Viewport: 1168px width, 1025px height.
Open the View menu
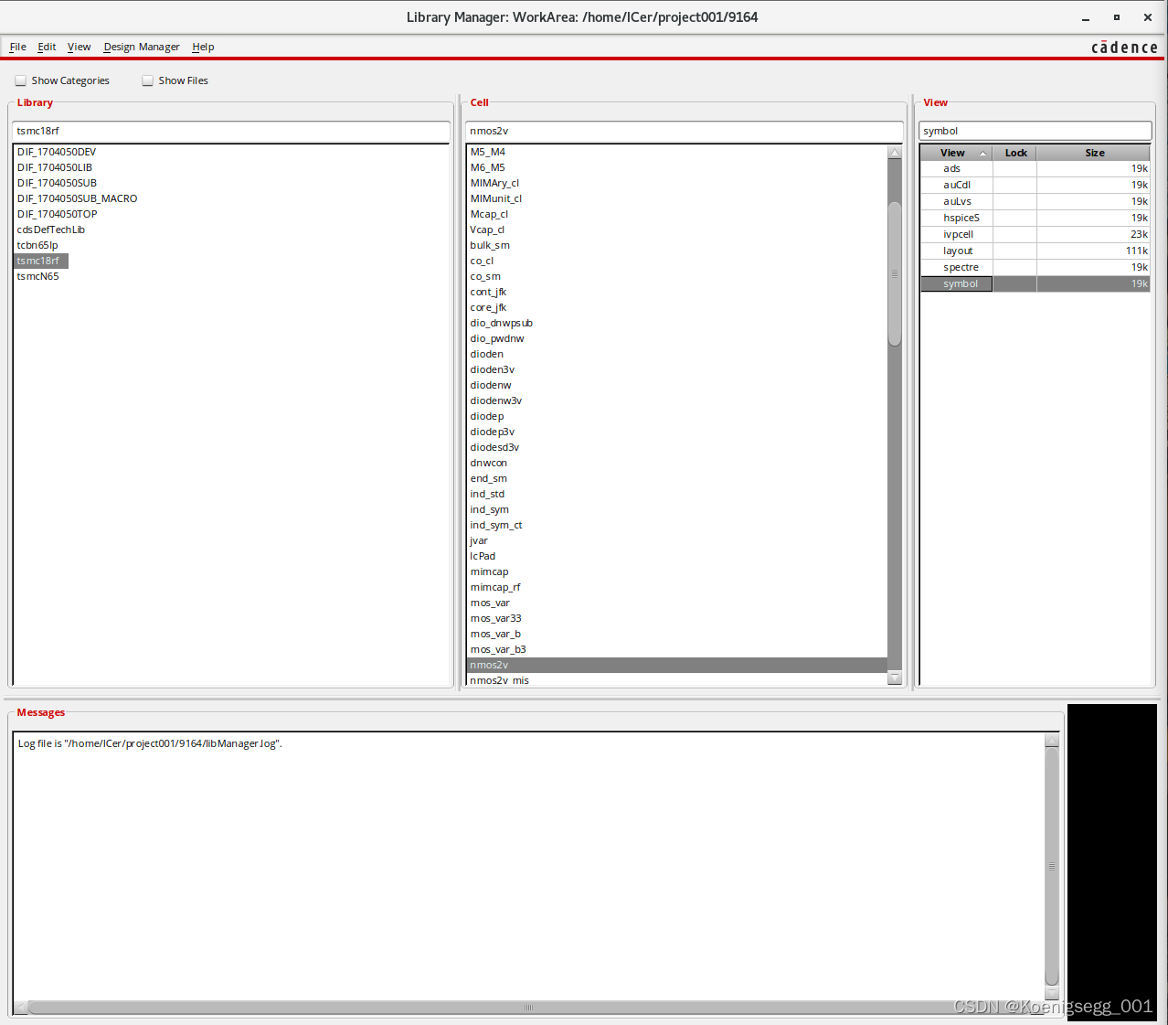point(79,47)
